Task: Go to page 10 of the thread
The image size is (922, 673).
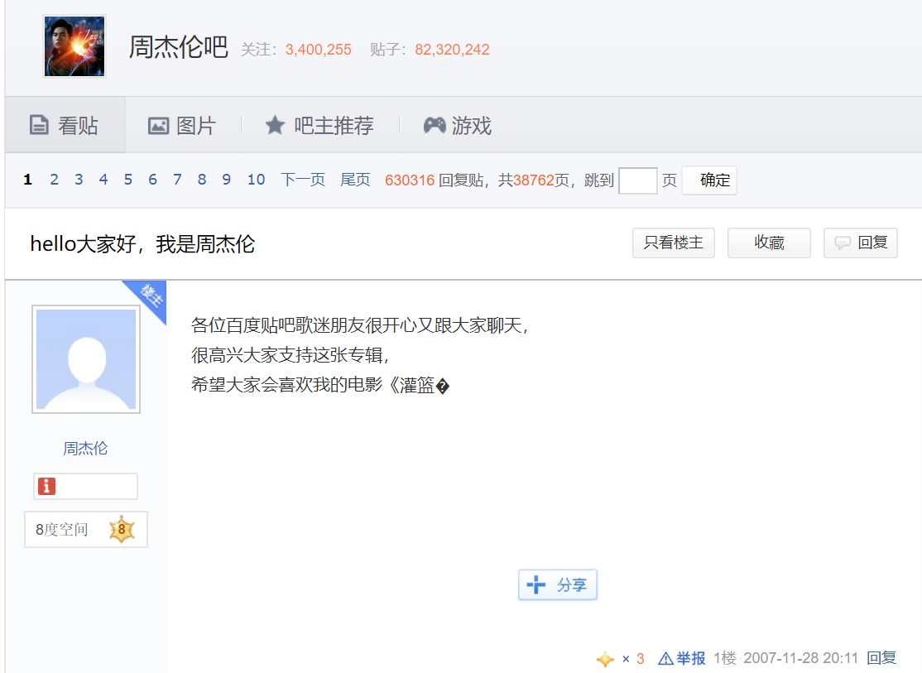Action: tap(256, 180)
